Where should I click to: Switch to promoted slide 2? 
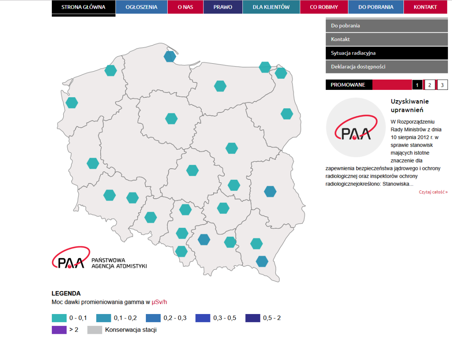coord(429,85)
